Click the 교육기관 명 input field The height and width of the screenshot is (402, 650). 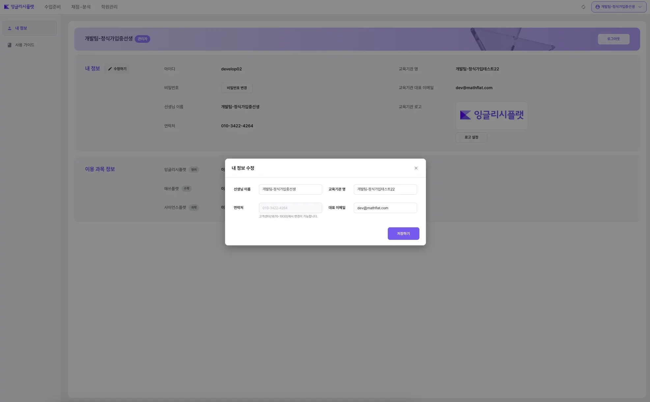[385, 189]
